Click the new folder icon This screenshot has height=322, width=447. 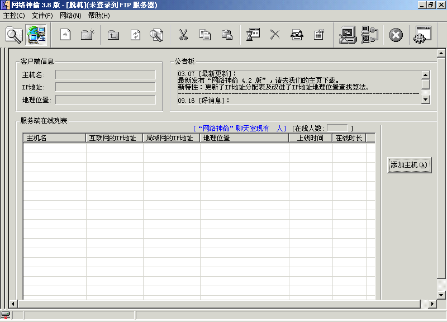pyautogui.click(x=87, y=35)
